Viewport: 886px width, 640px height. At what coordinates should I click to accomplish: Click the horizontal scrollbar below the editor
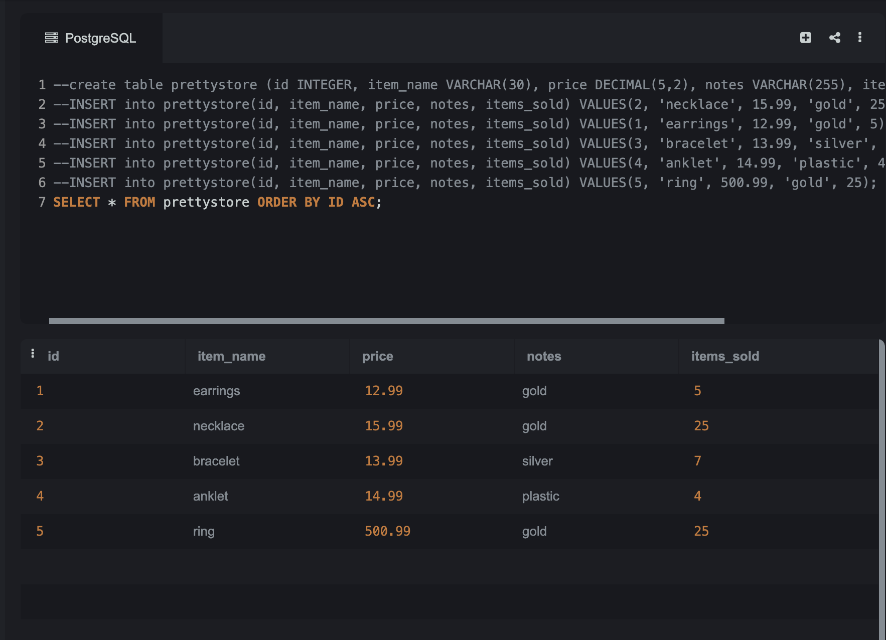click(x=386, y=321)
